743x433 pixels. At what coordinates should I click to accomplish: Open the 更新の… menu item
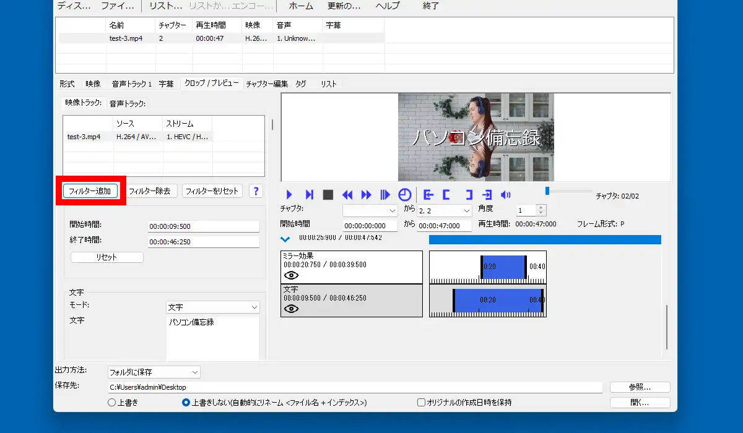tap(344, 6)
